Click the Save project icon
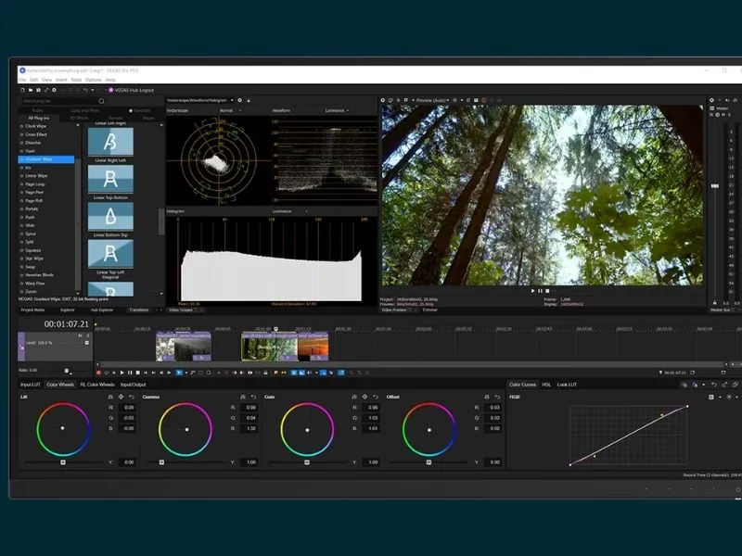Image resolution: width=742 pixels, height=556 pixels. (x=38, y=90)
